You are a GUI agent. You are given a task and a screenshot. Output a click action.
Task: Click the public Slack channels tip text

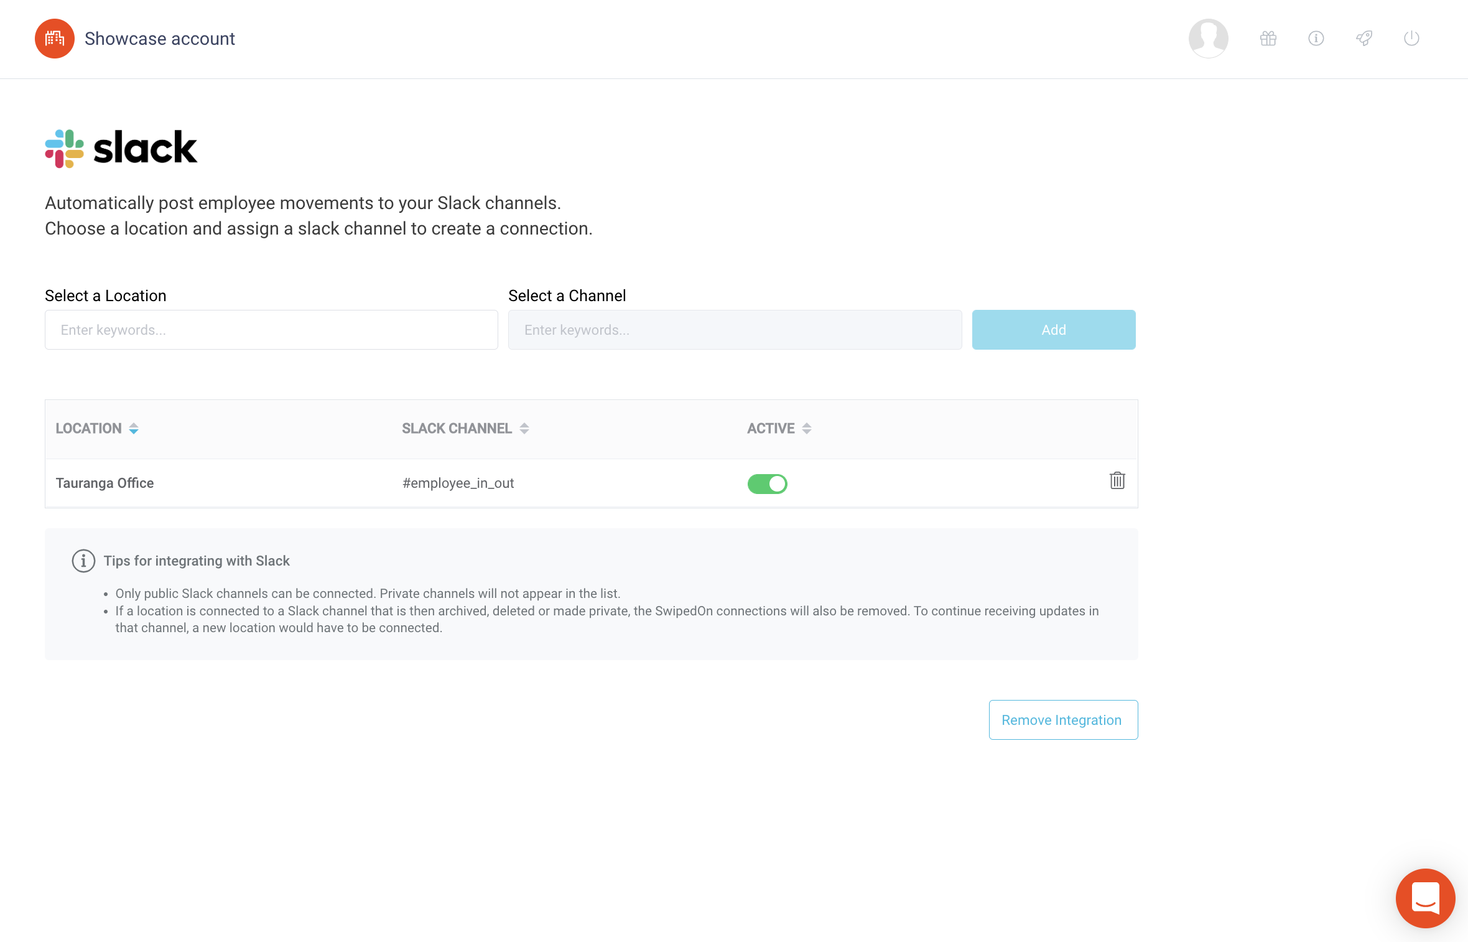tap(368, 594)
